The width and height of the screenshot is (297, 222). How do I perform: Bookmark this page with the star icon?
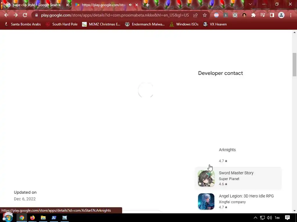[x=205, y=15]
